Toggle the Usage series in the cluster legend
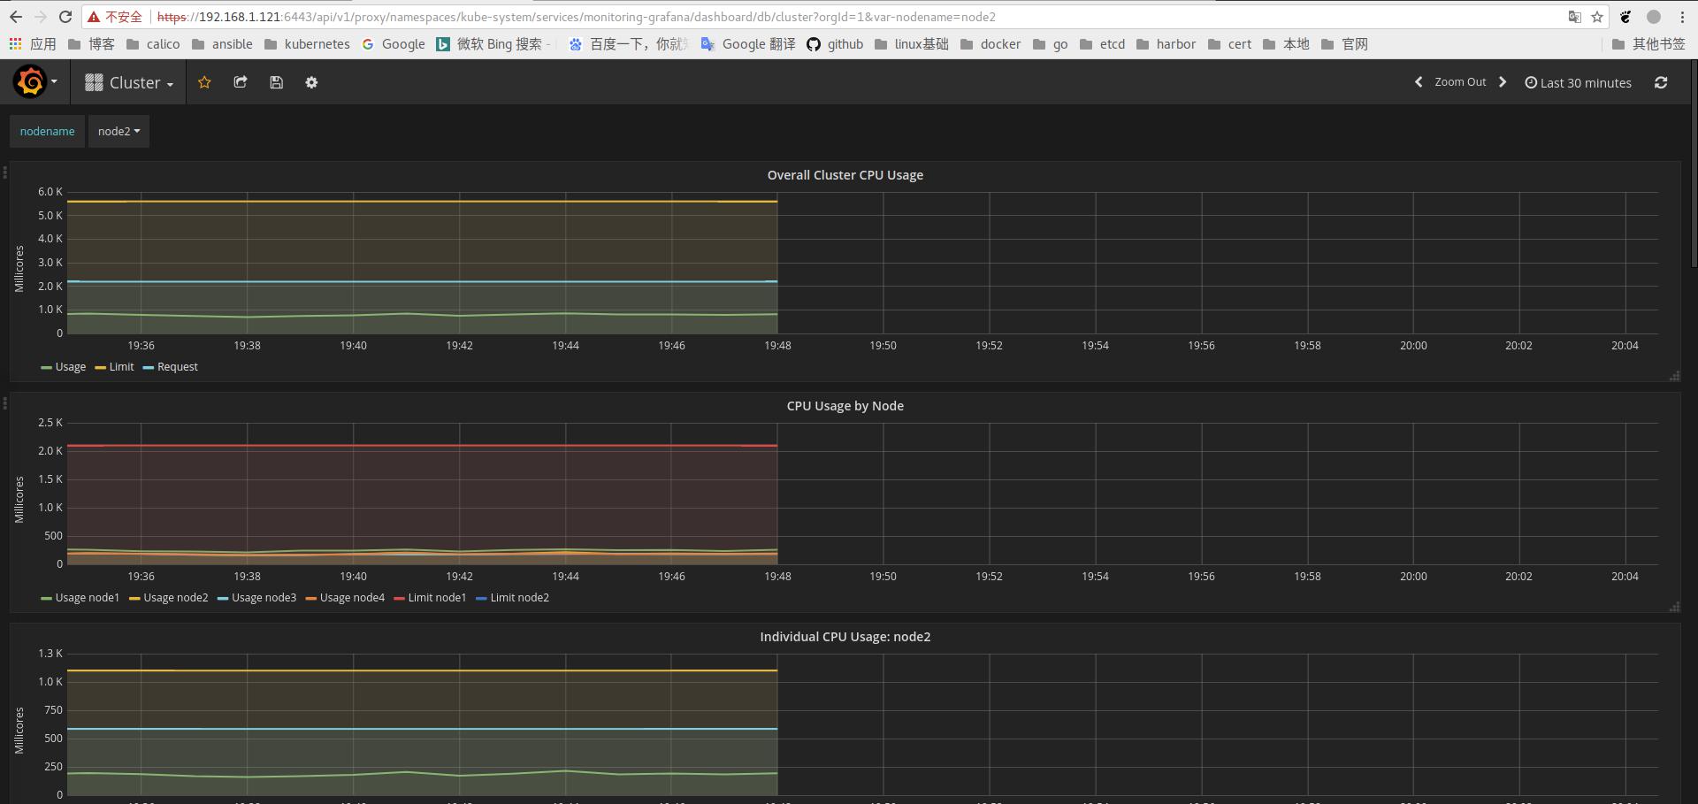 (63, 367)
